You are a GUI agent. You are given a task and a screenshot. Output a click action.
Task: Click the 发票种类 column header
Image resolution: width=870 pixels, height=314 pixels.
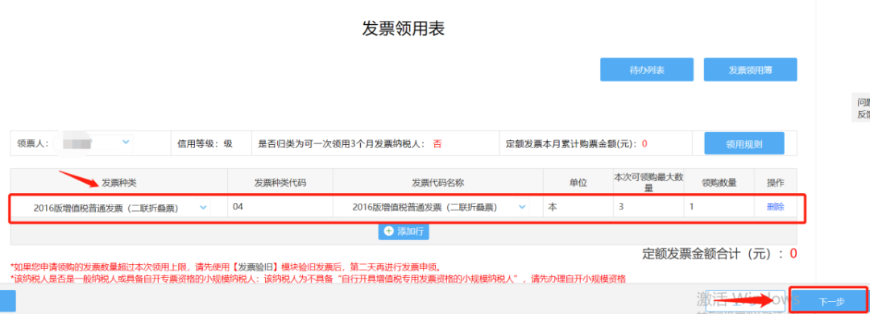click(119, 183)
